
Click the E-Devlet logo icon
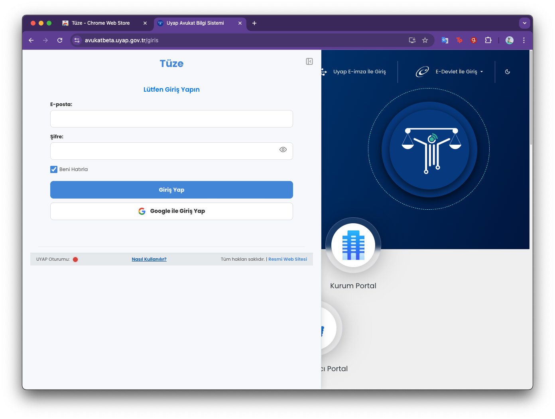tap(422, 72)
